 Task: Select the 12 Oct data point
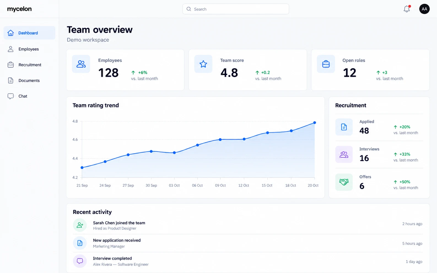click(x=244, y=139)
